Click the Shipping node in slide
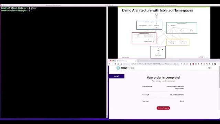The width and height of the screenshot is (220, 124). [x=172, y=43]
